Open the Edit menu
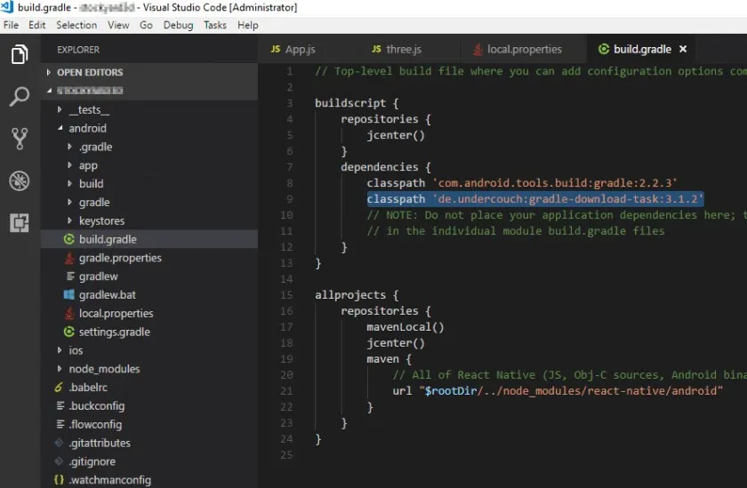The image size is (747, 488). click(x=36, y=25)
